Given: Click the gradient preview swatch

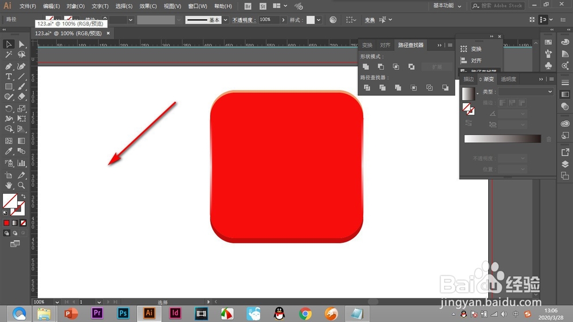Looking at the screenshot, I should tap(468, 94).
